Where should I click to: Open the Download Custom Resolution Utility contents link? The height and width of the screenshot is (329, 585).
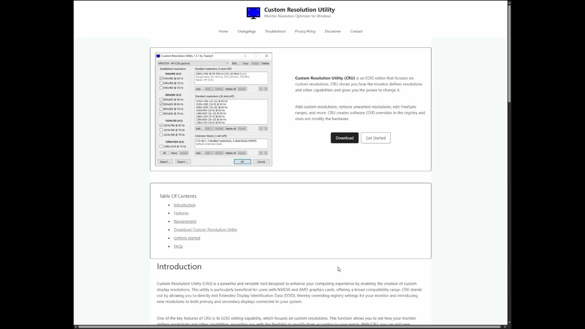pos(206,229)
